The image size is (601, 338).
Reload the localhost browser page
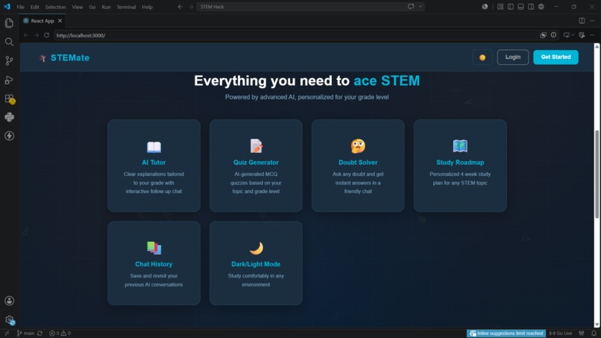pos(46,35)
